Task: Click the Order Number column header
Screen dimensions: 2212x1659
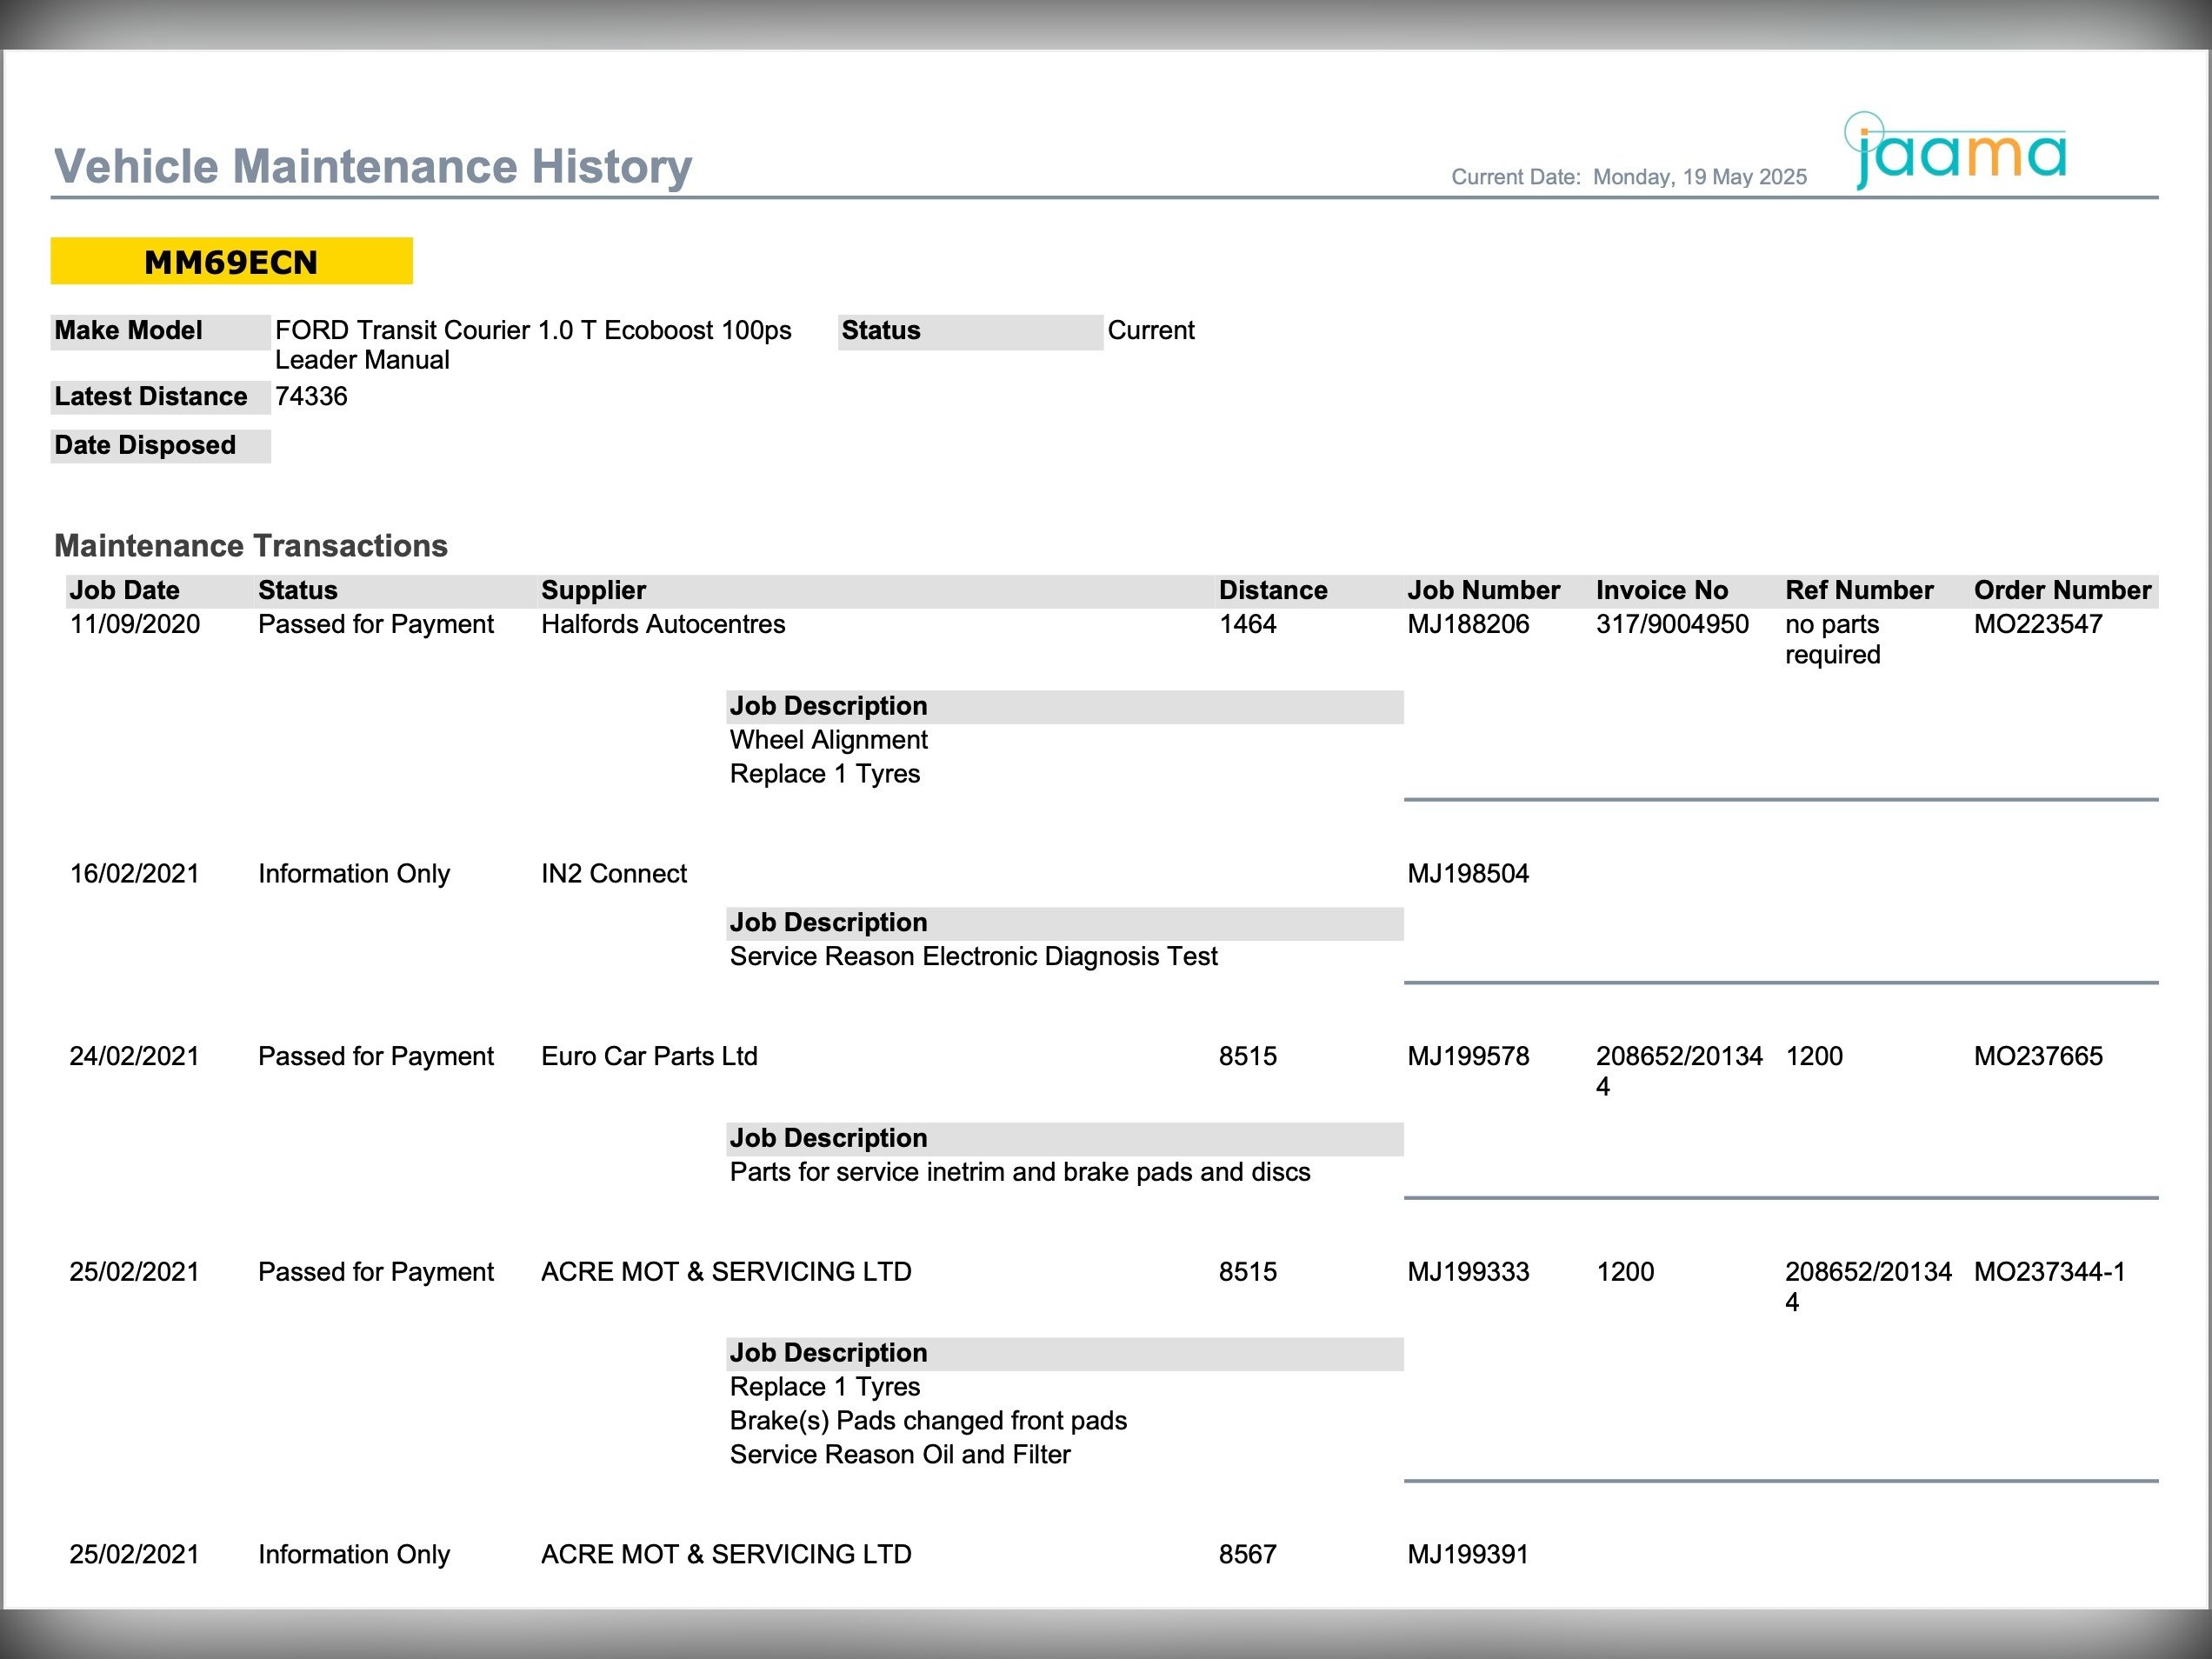Action: (2062, 590)
